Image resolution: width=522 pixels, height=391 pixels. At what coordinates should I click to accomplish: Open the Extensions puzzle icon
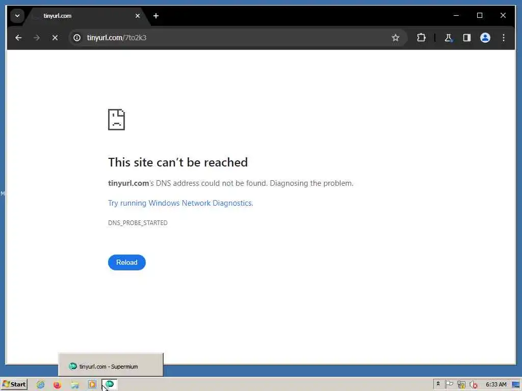421,38
